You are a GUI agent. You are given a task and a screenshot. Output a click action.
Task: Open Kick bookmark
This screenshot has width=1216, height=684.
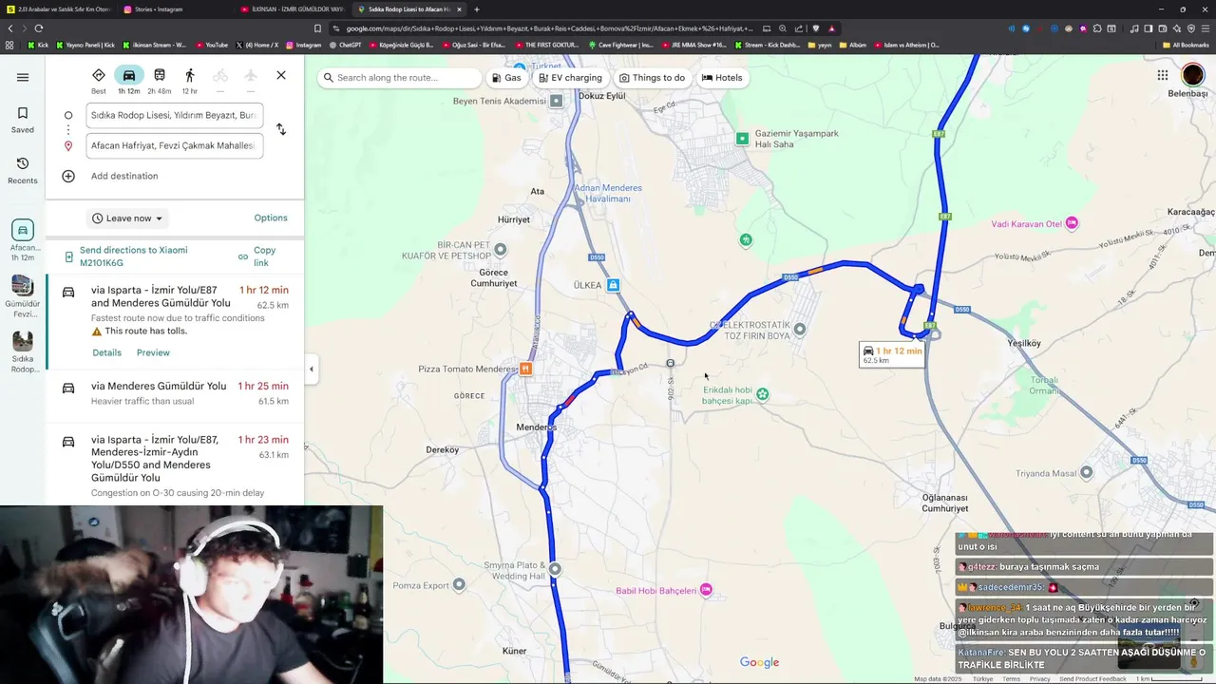pos(38,45)
